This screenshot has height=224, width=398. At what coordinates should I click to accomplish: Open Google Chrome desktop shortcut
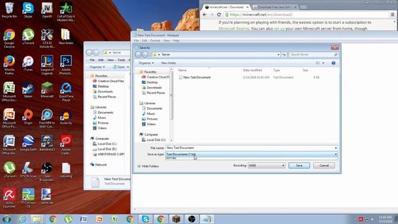point(9,39)
